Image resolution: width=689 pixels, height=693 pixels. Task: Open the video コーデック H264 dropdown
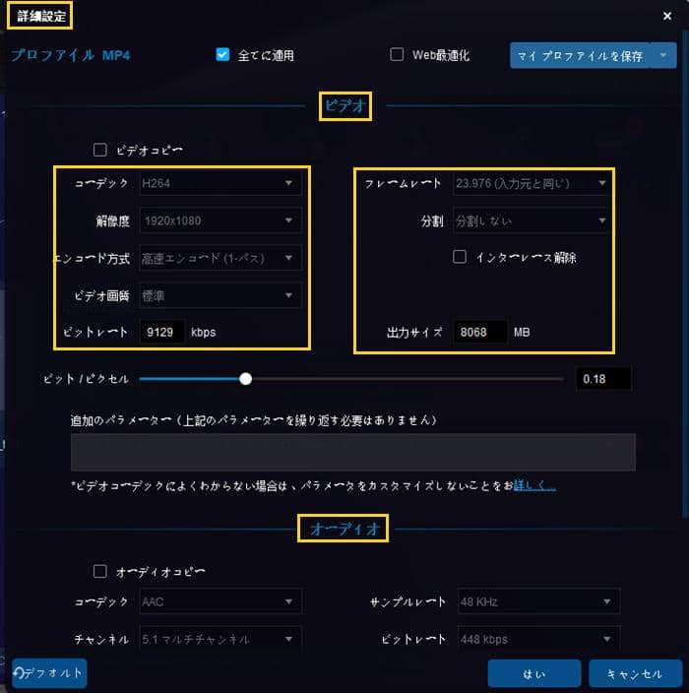click(x=220, y=183)
